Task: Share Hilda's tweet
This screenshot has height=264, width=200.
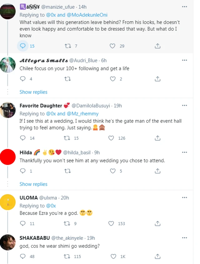Action: click(x=157, y=171)
